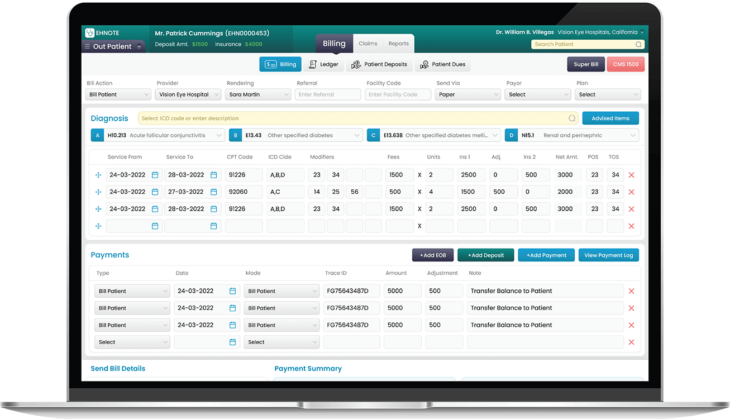
Task: Open the Reports tab
Action: click(x=398, y=44)
